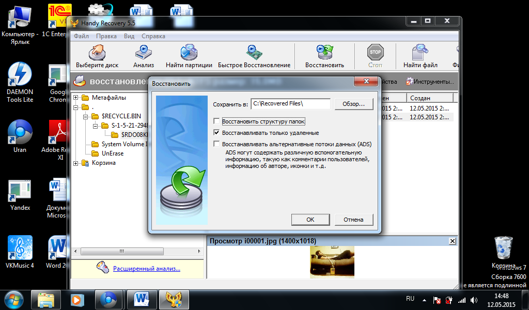Uncheck 'Восстанавливать только удаленные' checkbox
This screenshot has height=310, width=529.
tap(216, 133)
